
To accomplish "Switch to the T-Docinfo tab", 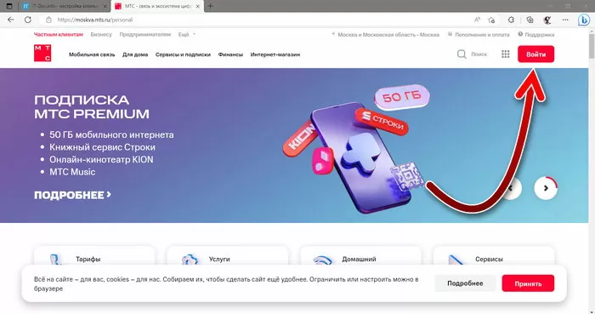I will click(x=64, y=6).
